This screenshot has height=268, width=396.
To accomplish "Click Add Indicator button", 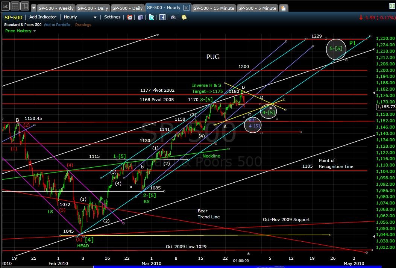I will pyautogui.click(x=42, y=17).
